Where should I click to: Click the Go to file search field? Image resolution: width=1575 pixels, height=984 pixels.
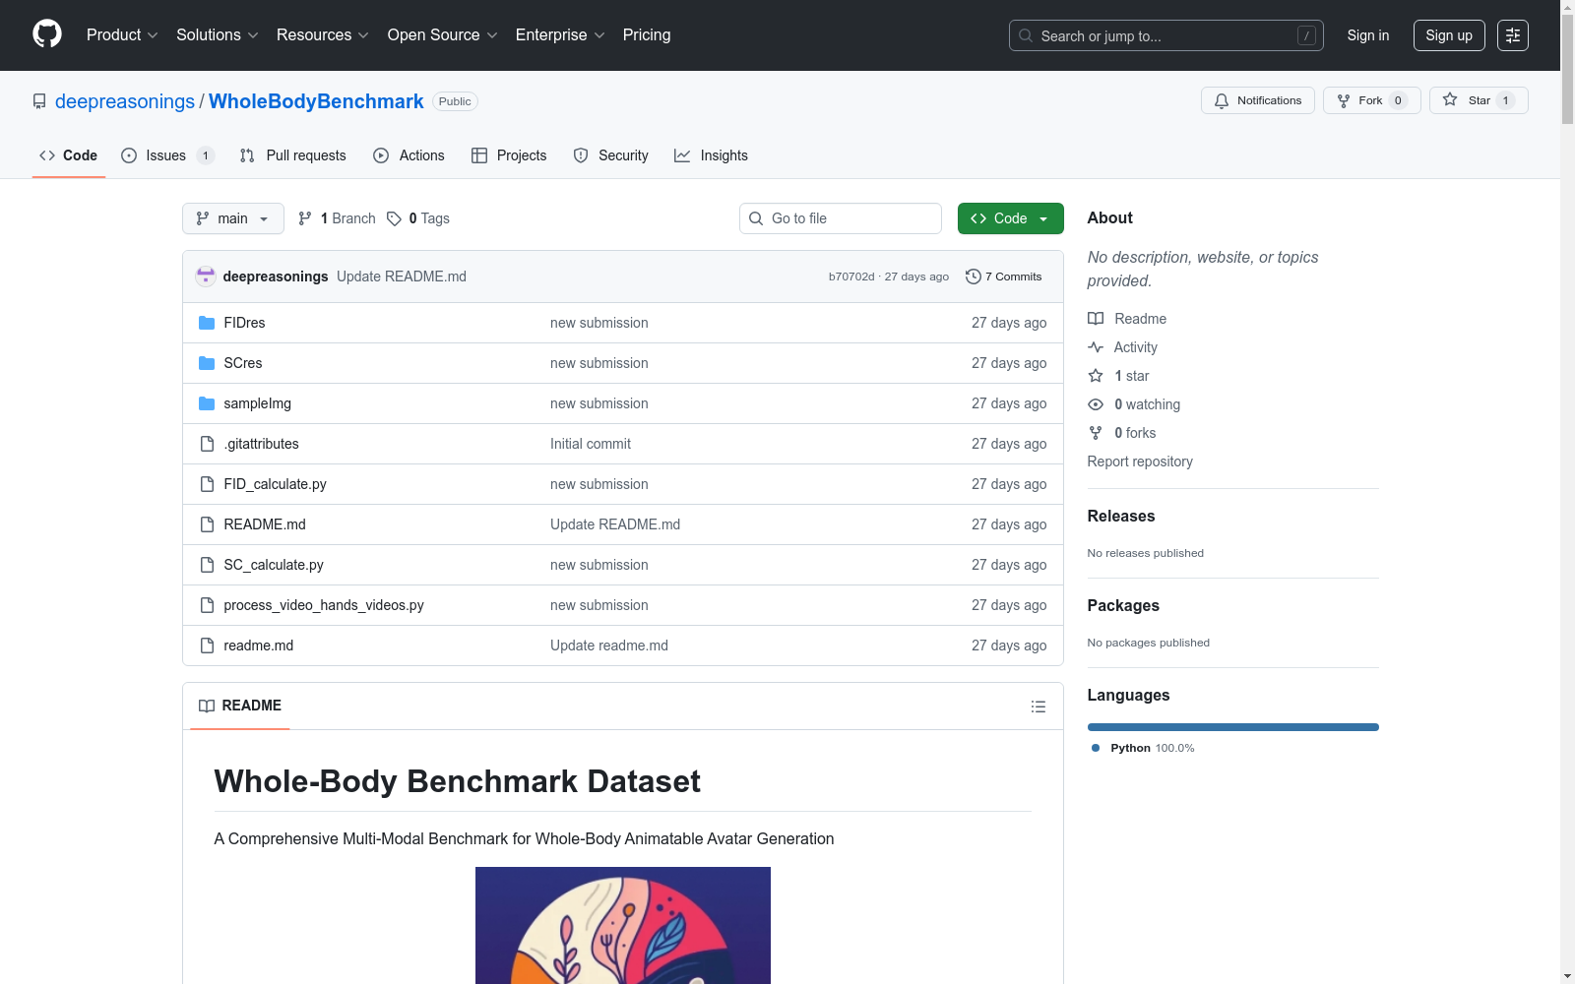click(x=841, y=218)
